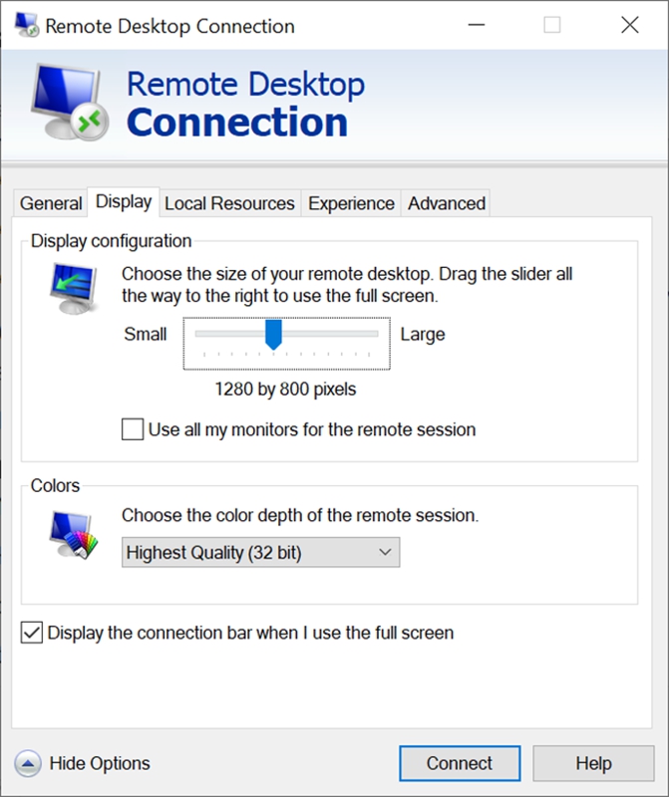The height and width of the screenshot is (797, 669).
Task: Click the display configuration monitor icon
Action: (74, 289)
